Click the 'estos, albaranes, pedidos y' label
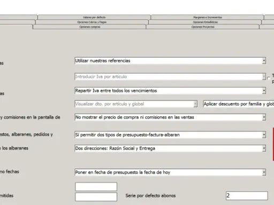Image resolution: width=274 pixels, height=205 pixels. tap(26, 135)
